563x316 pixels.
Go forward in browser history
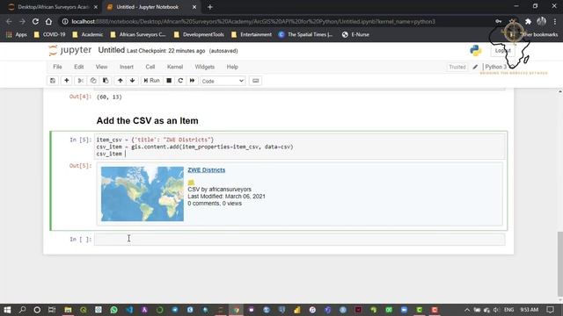click(22, 21)
